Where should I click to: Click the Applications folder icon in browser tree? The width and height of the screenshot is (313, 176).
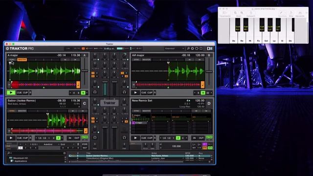(12, 161)
